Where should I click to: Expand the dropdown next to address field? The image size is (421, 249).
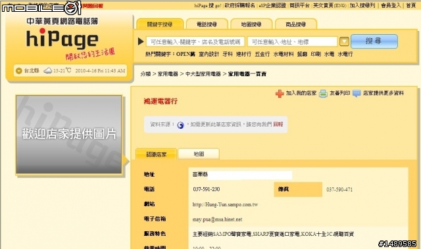344,41
